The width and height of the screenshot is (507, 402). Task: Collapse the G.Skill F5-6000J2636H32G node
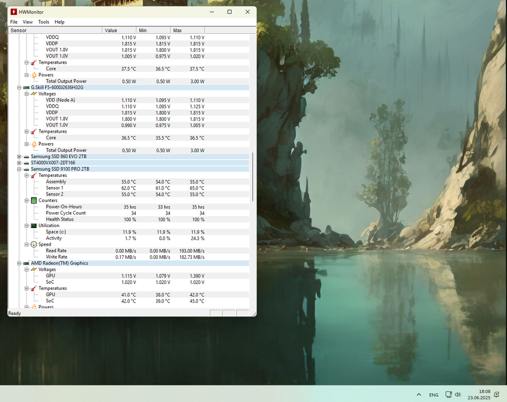[19, 88]
